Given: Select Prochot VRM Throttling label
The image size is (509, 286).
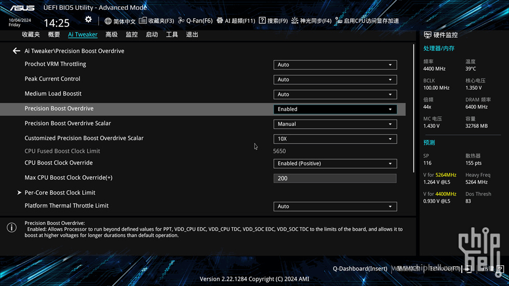Looking at the screenshot, I should (55, 64).
